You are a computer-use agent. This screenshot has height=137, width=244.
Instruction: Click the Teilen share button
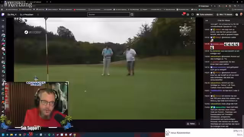pyautogui.click(x=191, y=124)
